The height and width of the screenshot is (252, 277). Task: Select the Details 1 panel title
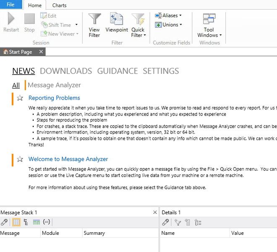point(171,213)
